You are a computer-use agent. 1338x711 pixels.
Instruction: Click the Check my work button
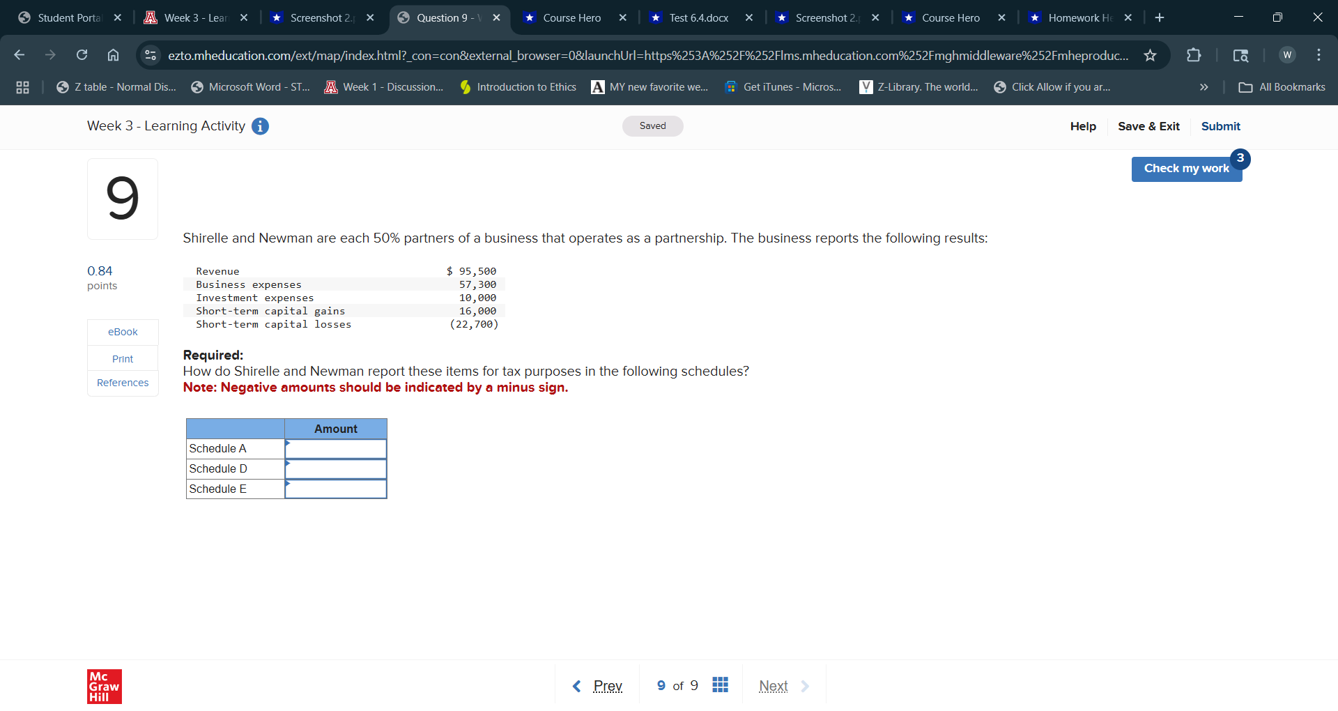click(x=1186, y=168)
